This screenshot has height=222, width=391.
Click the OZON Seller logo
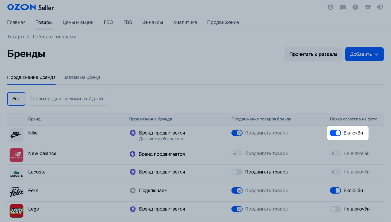click(x=30, y=7)
